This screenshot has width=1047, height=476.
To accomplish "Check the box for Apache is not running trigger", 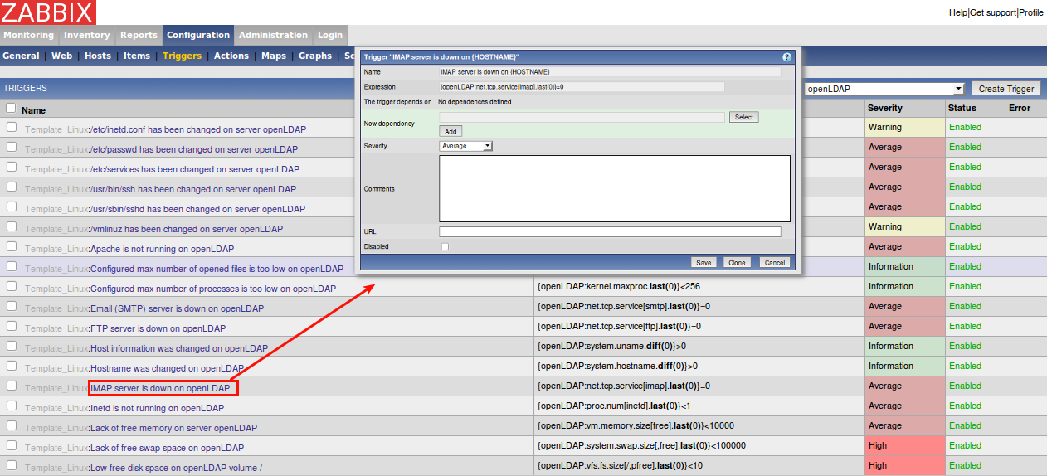I will (x=12, y=247).
